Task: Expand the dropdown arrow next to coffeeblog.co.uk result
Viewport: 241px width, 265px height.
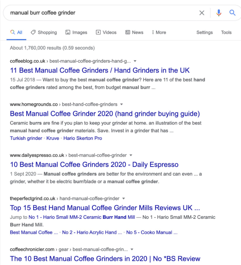Action: pyautogui.click(x=135, y=61)
